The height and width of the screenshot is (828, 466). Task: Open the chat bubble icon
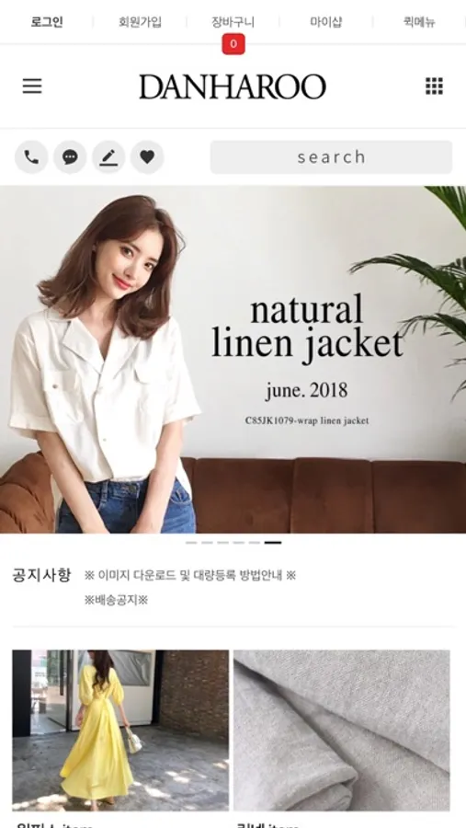click(x=70, y=156)
